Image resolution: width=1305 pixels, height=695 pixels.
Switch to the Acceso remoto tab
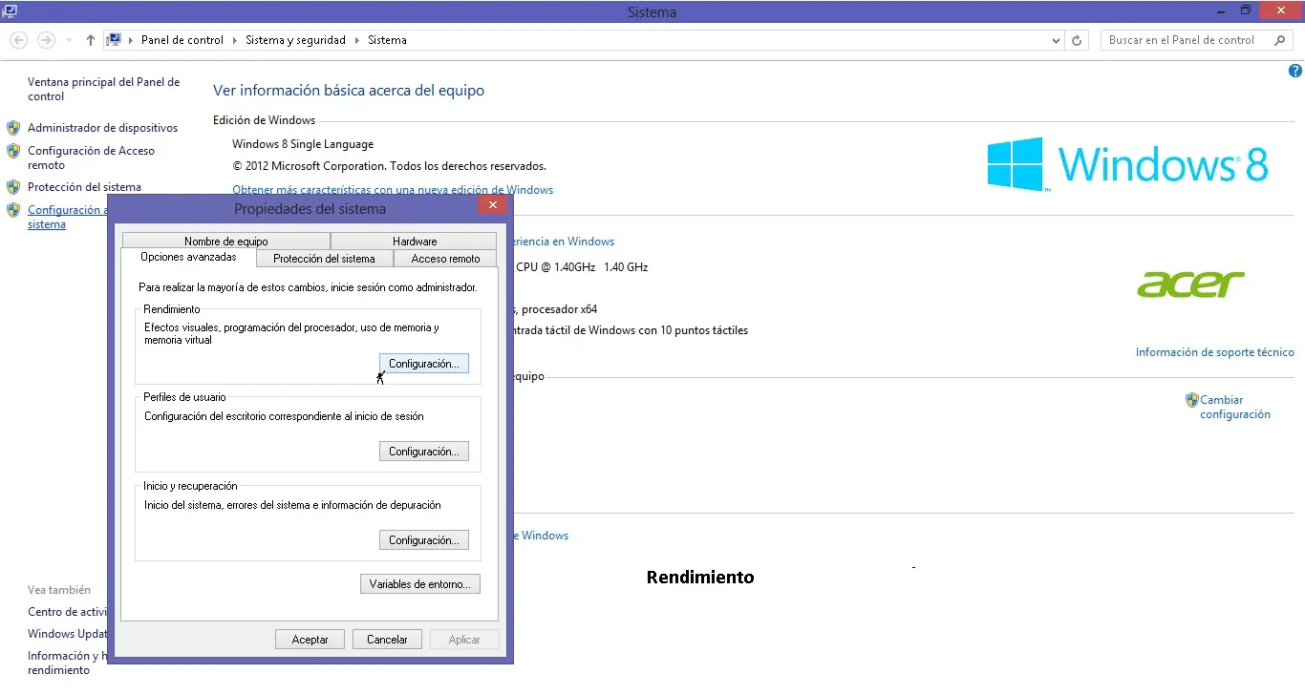[x=445, y=259]
